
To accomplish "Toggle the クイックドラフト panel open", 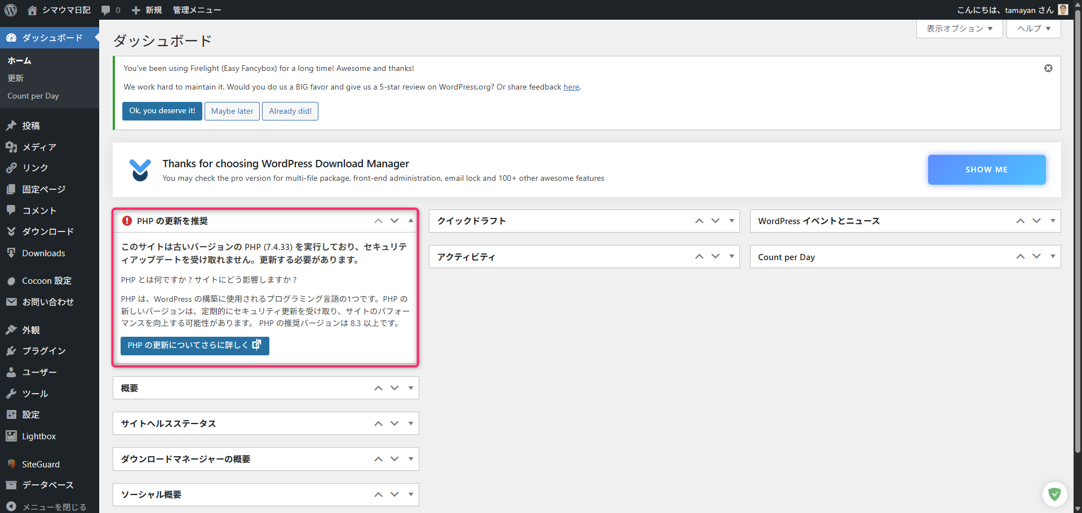I will pos(731,221).
